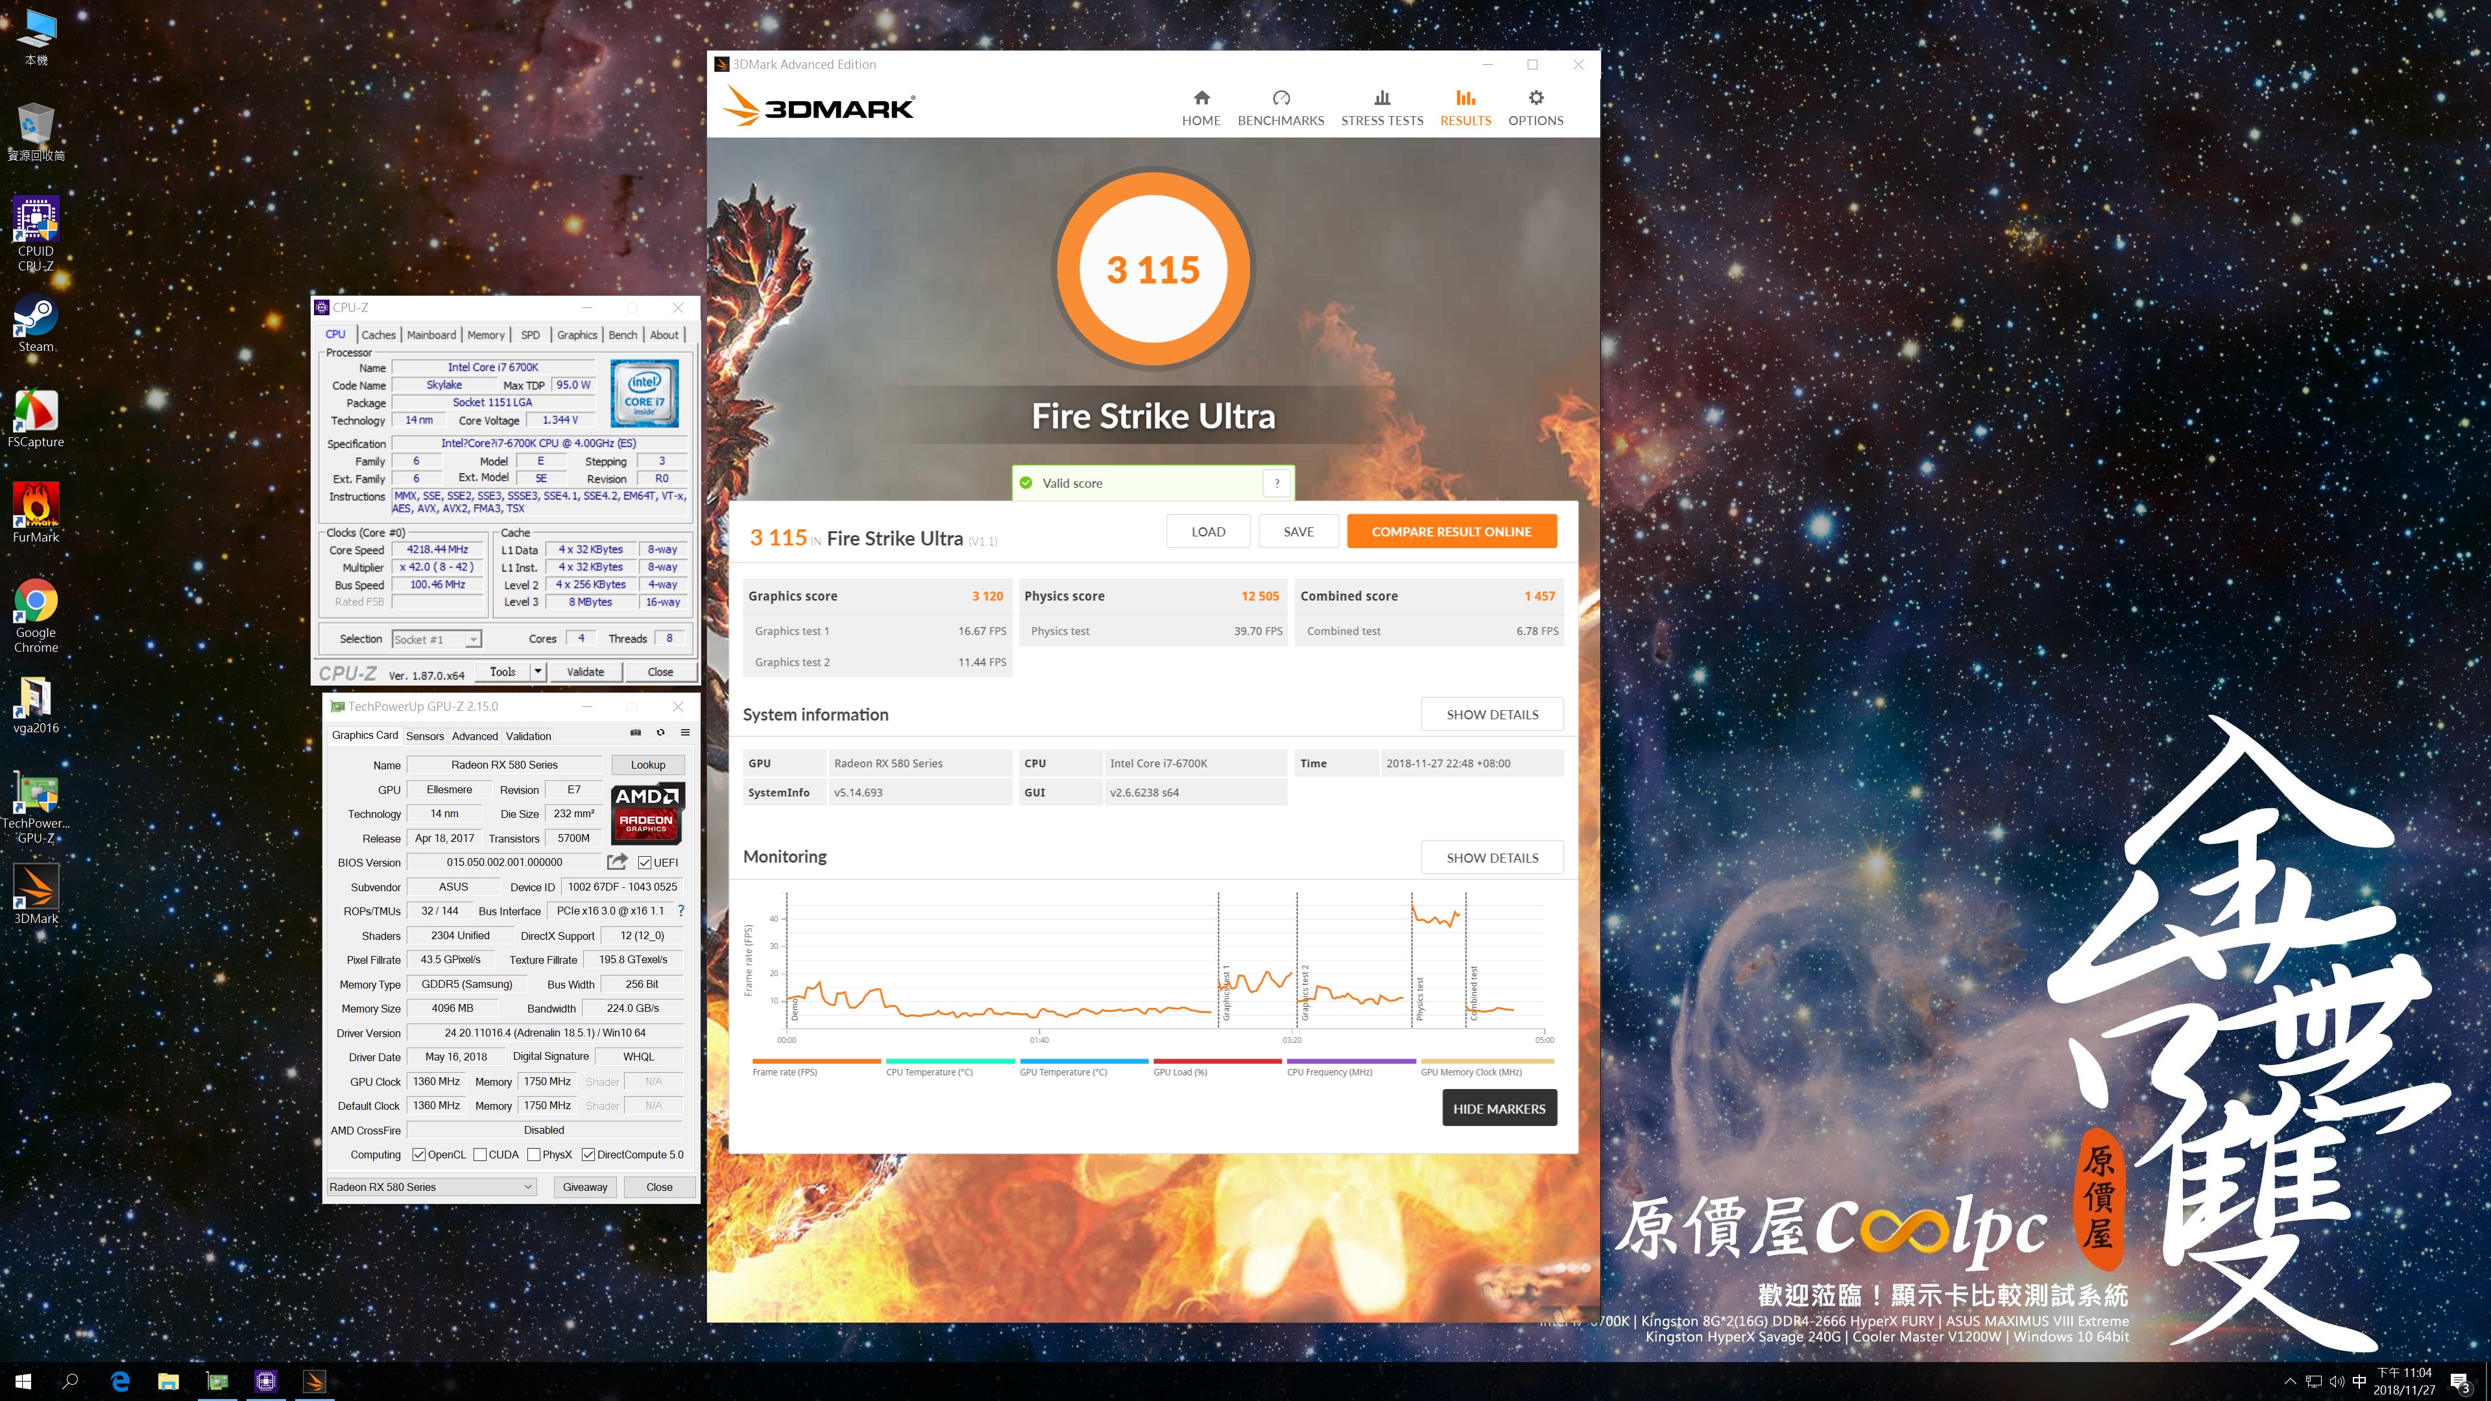This screenshot has height=1401, width=2491.
Task: Open the 3DMark desktop shortcut
Action: point(36,894)
